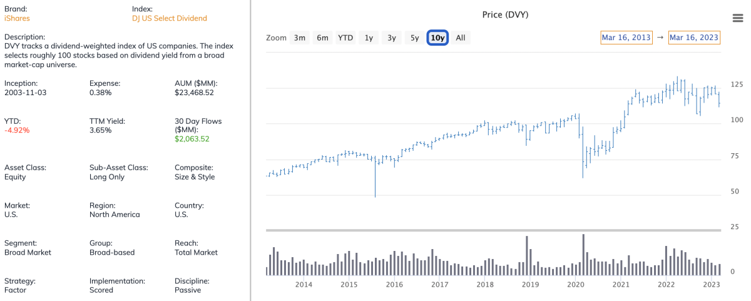Click the Segment value Broad Market

pyautogui.click(x=28, y=253)
